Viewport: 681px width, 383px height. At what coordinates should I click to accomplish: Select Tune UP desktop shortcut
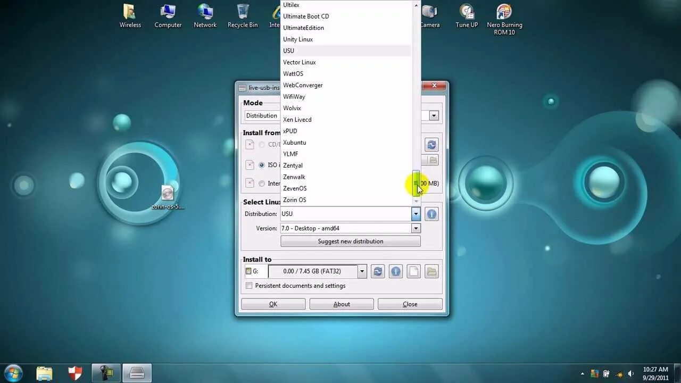pyautogui.click(x=467, y=16)
